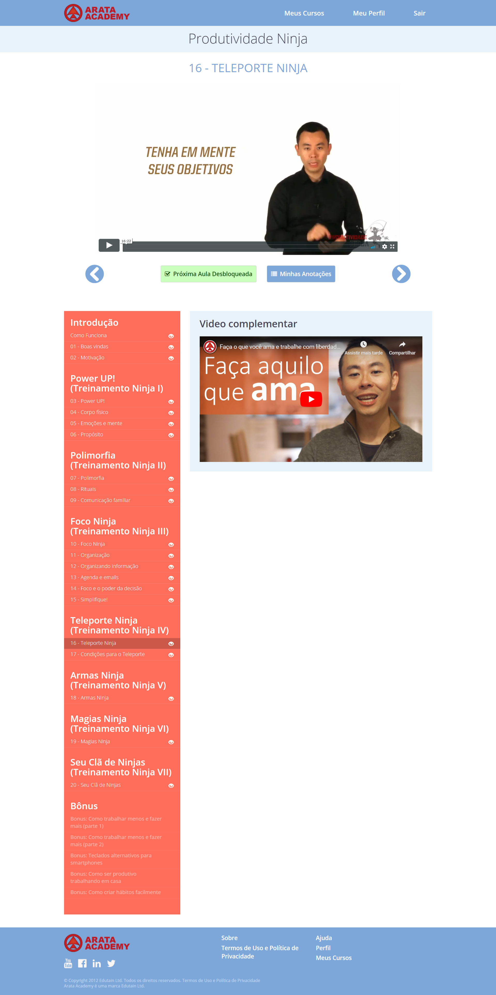Screen dimensions: 496x995
Task: Open the Twitter footer icon
Action: [111, 963]
